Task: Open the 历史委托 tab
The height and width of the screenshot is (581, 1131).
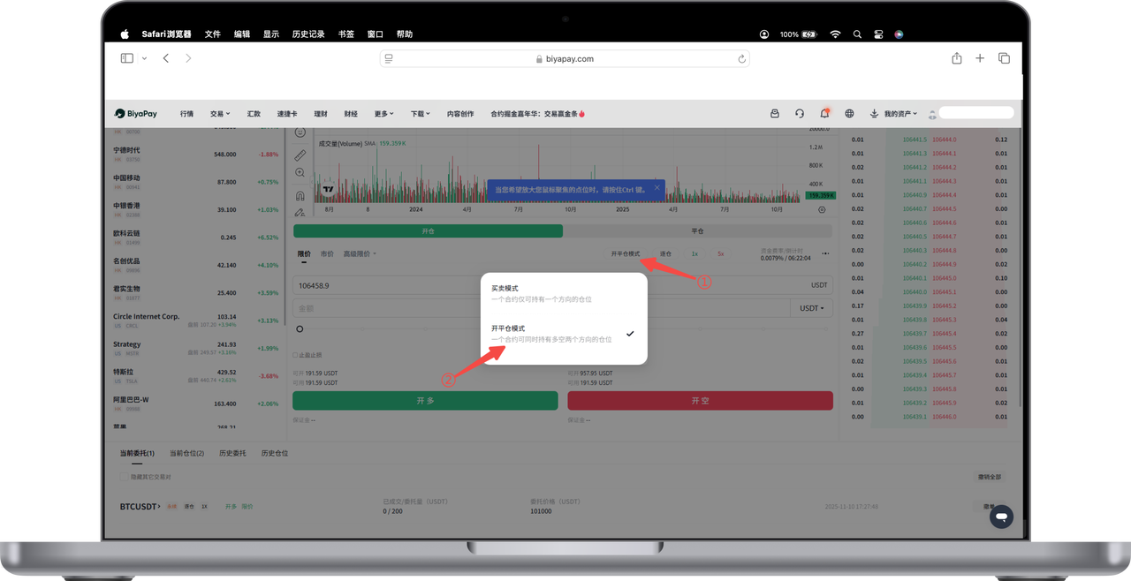Action: pos(232,453)
